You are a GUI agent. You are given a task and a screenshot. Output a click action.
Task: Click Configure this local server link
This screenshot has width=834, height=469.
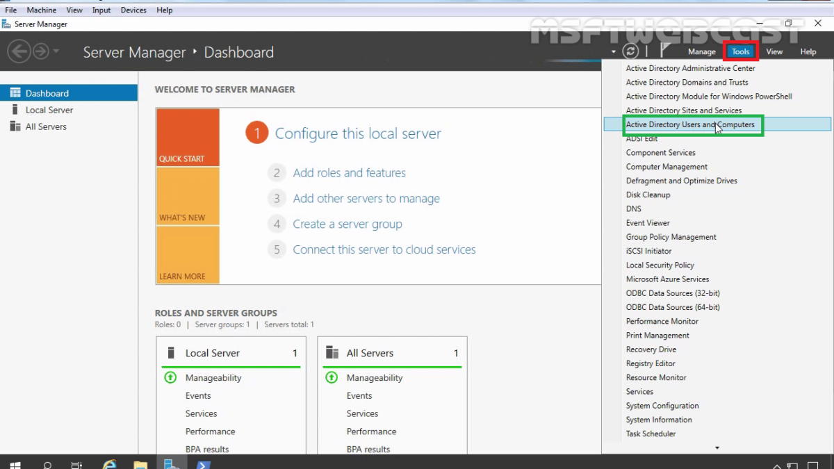[x=358, y=133]
